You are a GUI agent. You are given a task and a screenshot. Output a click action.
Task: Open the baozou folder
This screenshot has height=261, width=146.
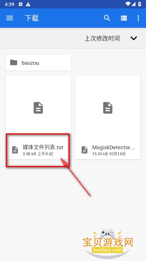point(38,63)
